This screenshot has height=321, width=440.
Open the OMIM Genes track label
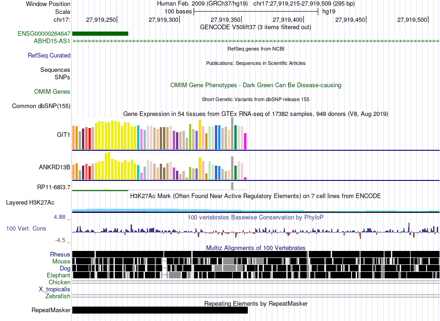[52, 92]
